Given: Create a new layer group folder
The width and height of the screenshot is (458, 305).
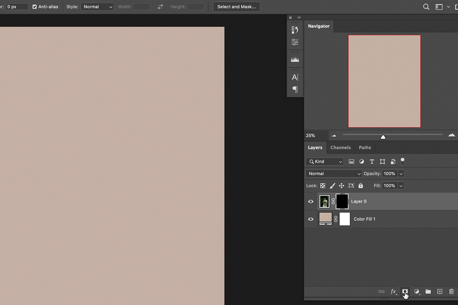Looking at the screenshot, I should point(428,291).
